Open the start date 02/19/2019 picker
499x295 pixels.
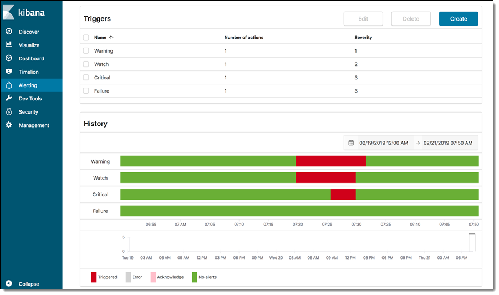pos(384,143)
